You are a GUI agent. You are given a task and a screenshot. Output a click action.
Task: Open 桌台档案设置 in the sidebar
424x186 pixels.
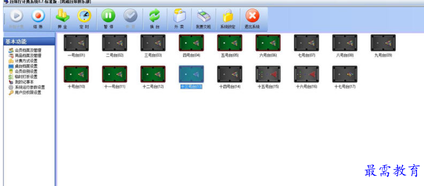tap(23, 66)
